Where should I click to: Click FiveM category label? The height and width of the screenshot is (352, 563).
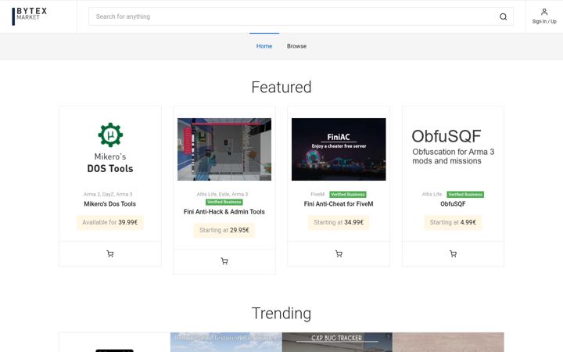317,194
